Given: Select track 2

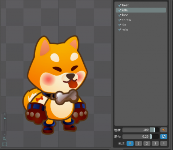Looking at the screenshot, I should point(147,143).
